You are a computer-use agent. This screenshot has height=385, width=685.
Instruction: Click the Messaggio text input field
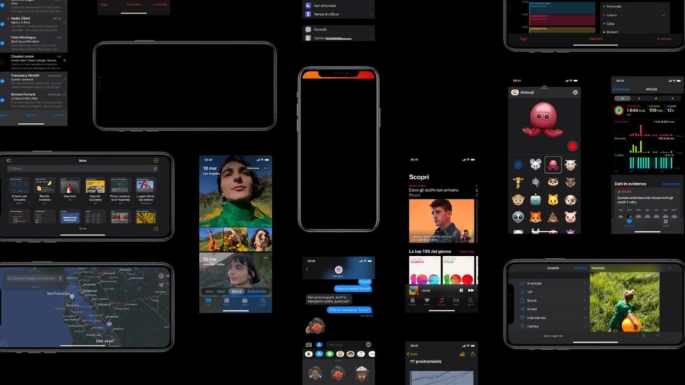click(348, 345)
